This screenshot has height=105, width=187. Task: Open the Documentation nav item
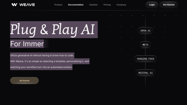pos(76,5)
